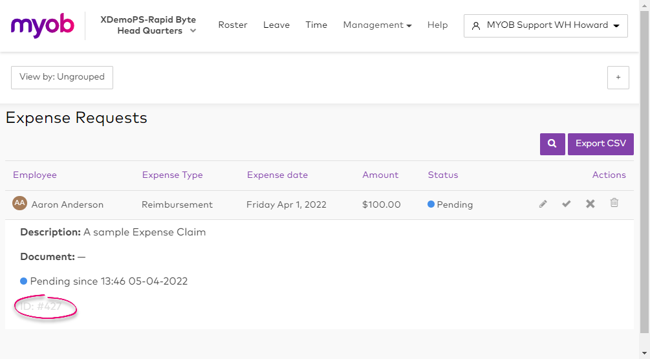Click the MYOB logo
Screen dimensions: 650x359
(42, 26)
